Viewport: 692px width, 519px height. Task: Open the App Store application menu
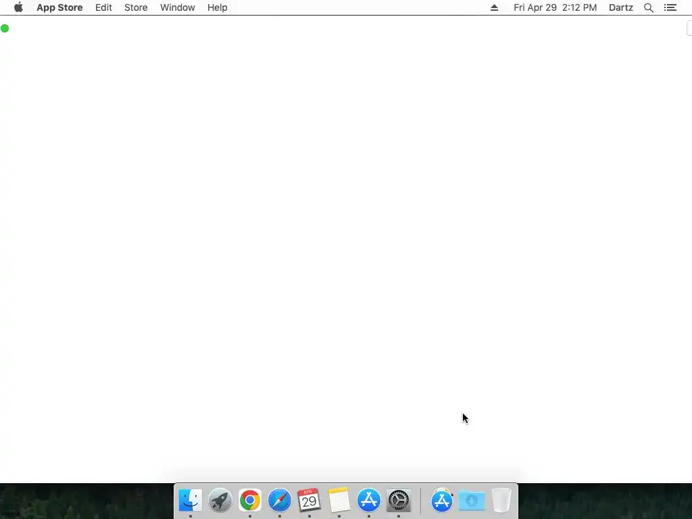tap(59, 7)
